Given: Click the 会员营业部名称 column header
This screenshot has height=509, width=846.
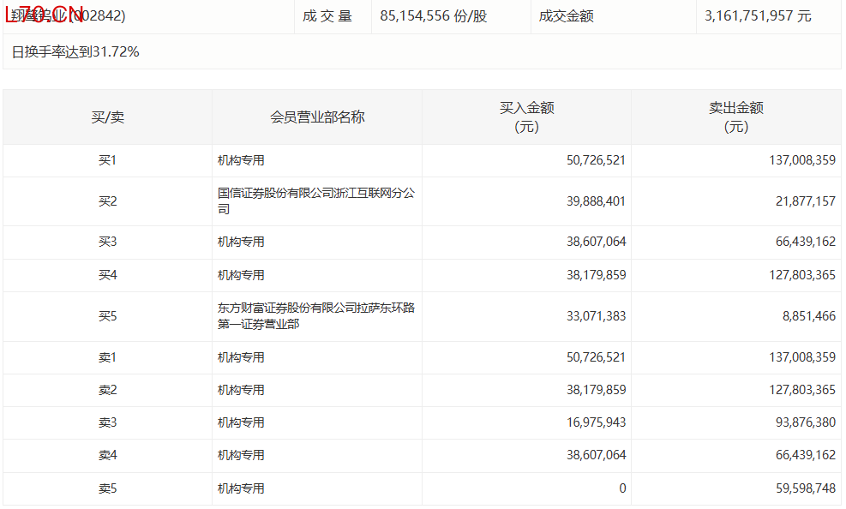Looking at the screenshot, I should point(317,117).
